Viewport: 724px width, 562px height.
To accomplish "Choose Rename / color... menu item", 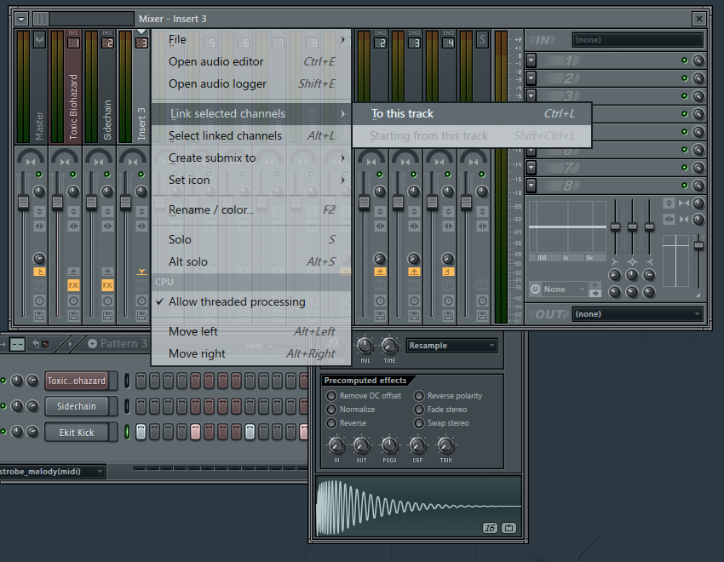I will (x=251, y=210).
